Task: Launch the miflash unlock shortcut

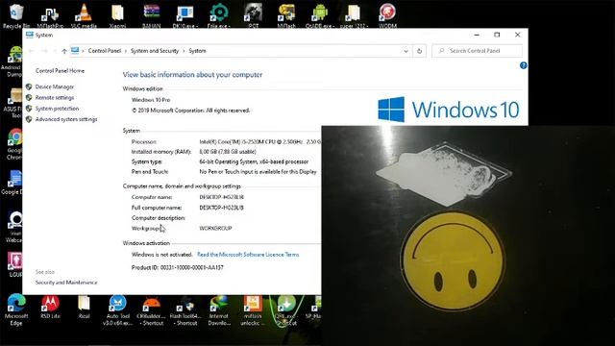Action: [x=253, y=310]
